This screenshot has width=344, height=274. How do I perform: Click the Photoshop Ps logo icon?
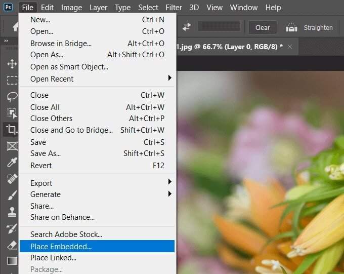[8, 7]
